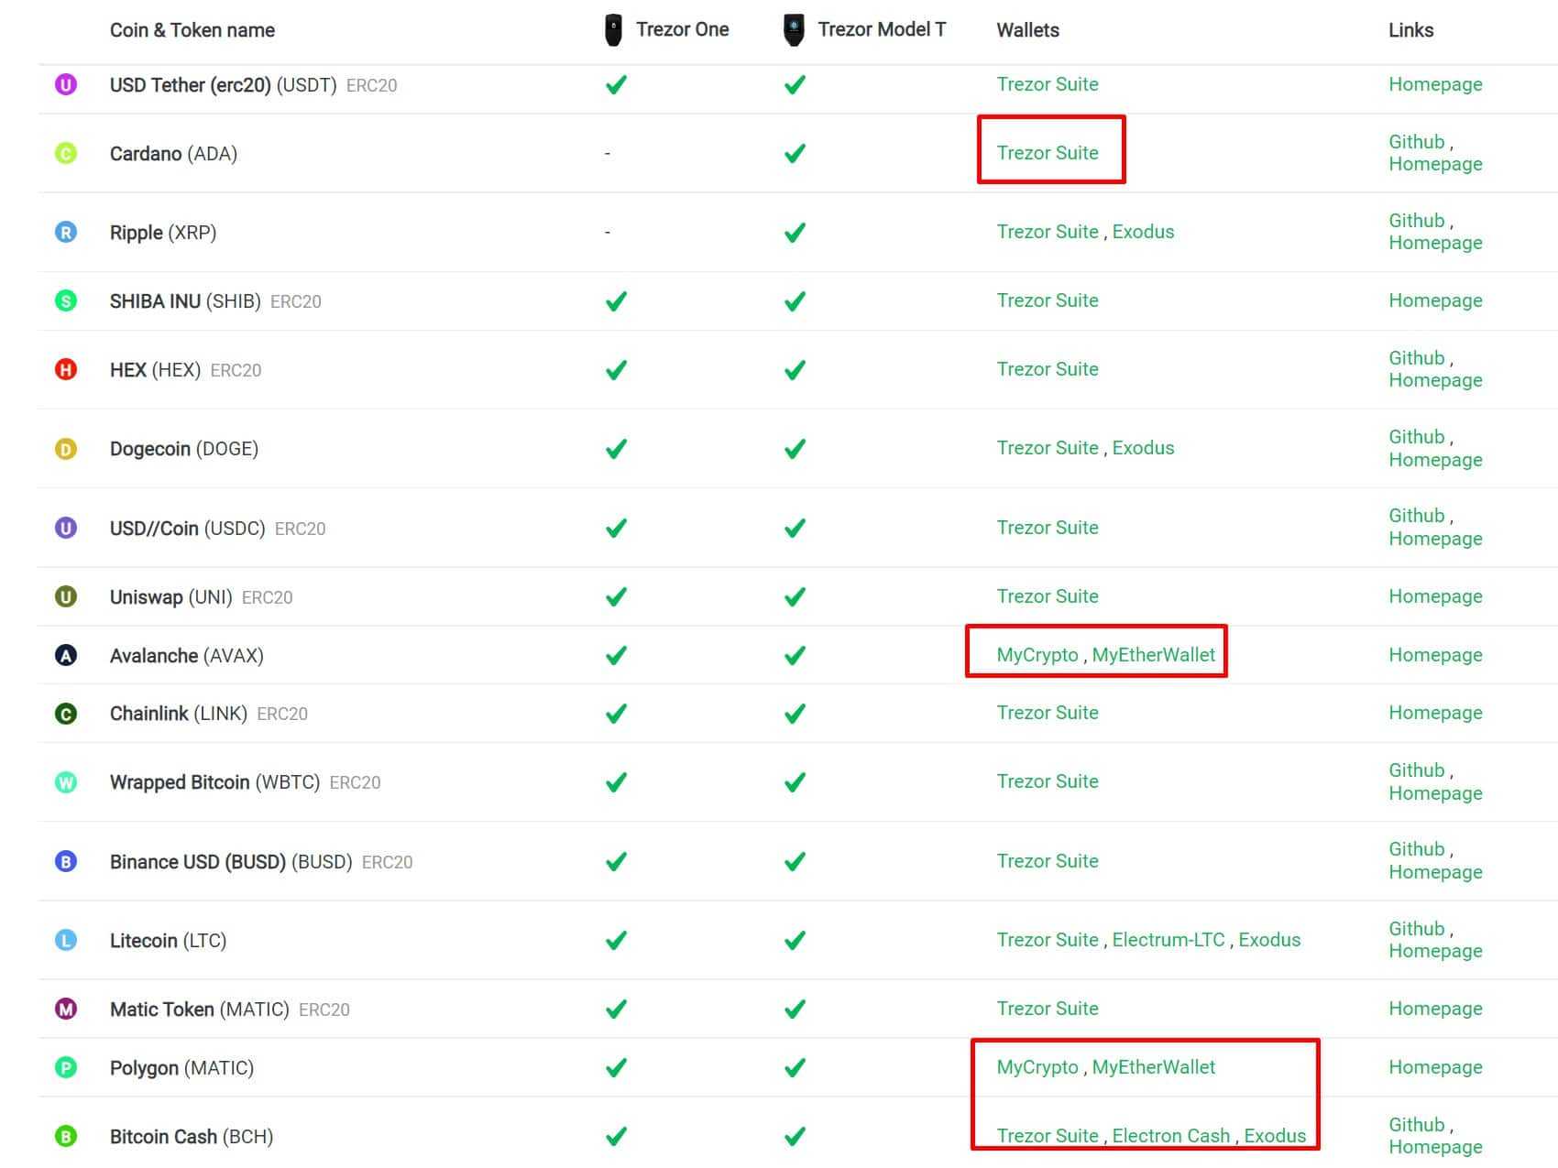Click the Uniswap coin icon
1558x1168 pixels.
pyautogui.click(x=65, y=596)
